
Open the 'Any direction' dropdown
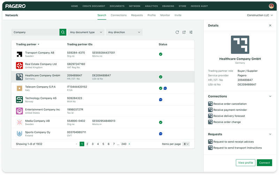click(124, 32)
